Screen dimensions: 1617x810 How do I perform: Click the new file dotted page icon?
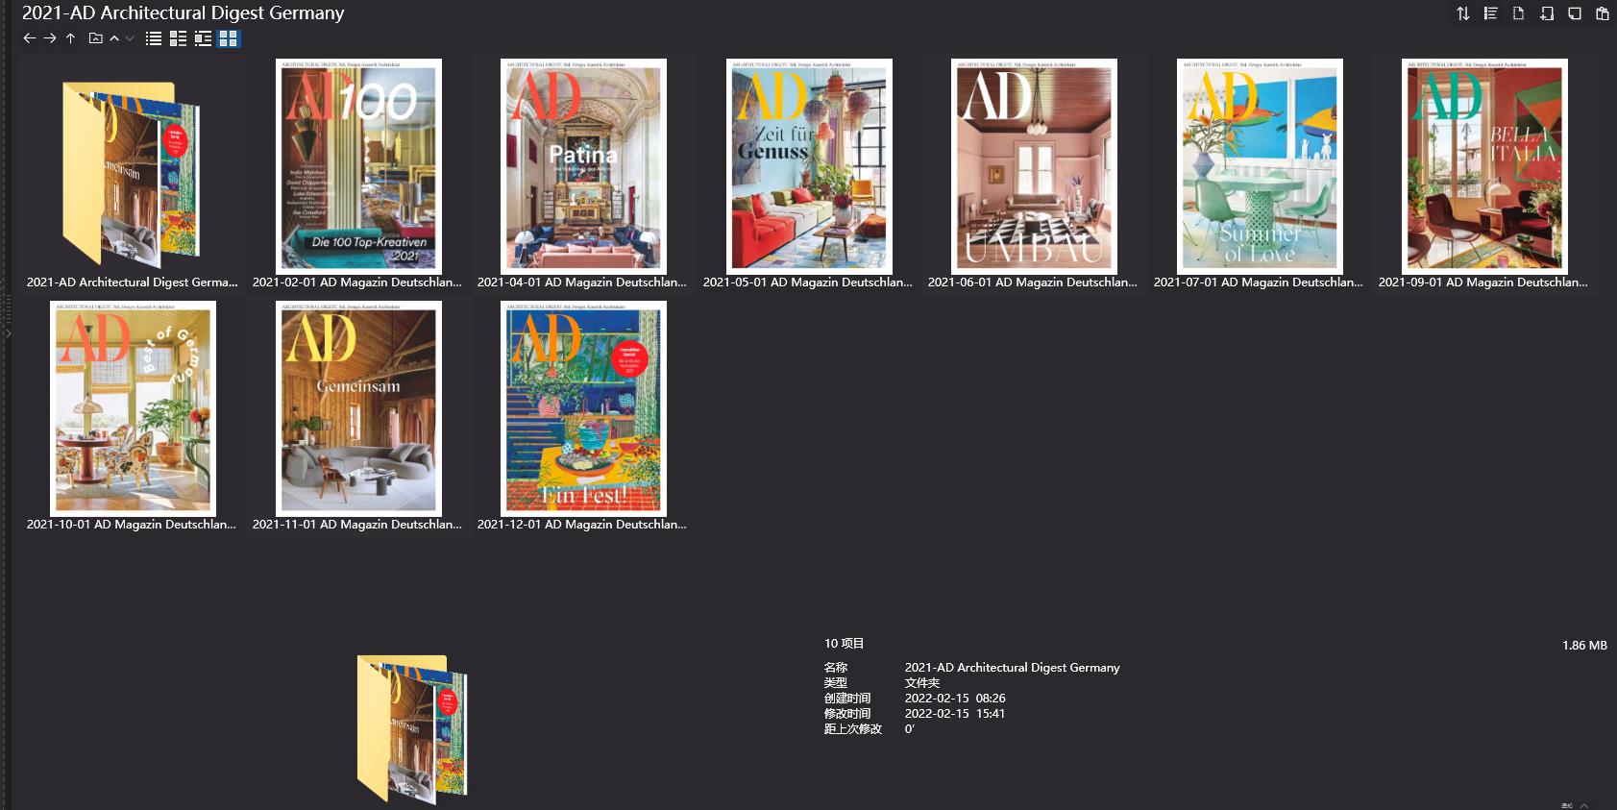1518,13
